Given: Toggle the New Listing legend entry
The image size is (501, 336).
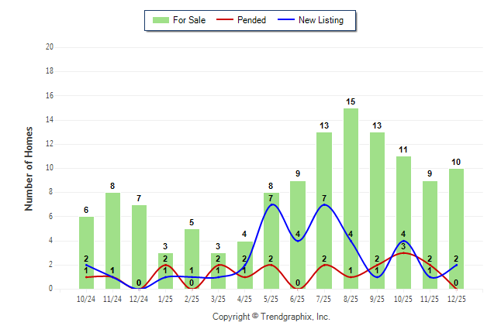Looking at the screenshot, I should pyautogui.click(x=320, y=20).
